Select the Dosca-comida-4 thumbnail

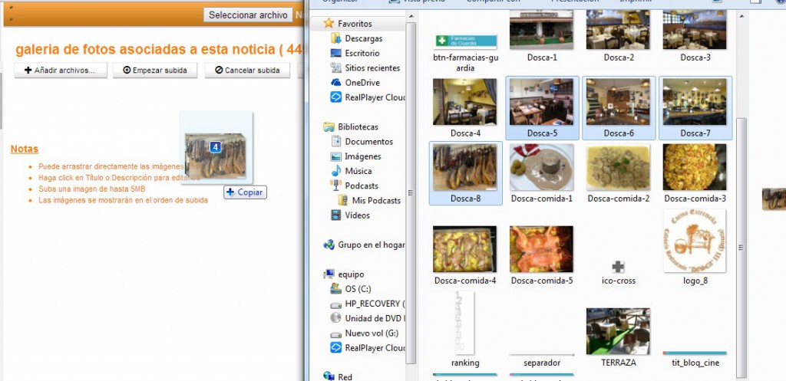coord(464,249)
